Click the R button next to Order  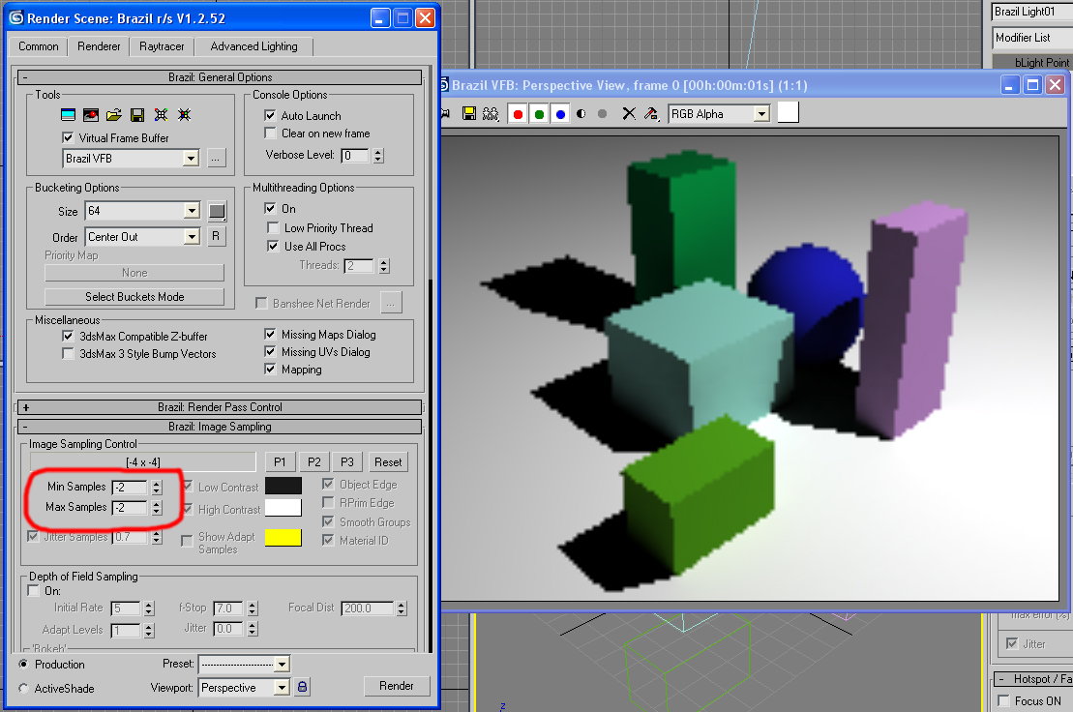pyautogui.click(x=216, y=236)
